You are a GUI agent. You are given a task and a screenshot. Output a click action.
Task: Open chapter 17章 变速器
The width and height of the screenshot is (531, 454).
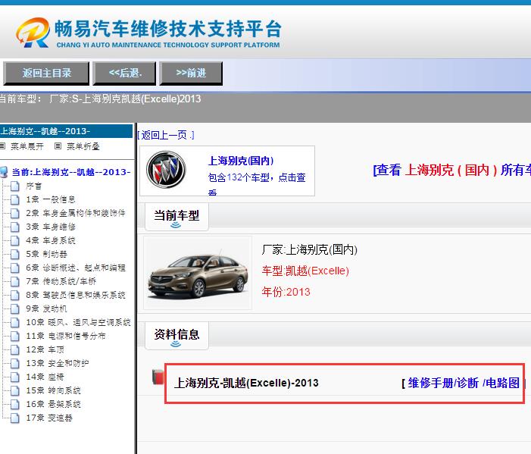[49, 418]
